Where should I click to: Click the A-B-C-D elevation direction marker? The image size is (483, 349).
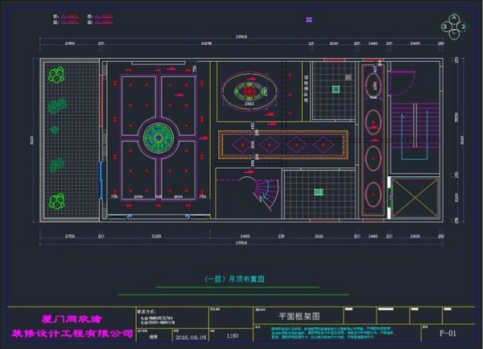point(453,26)
